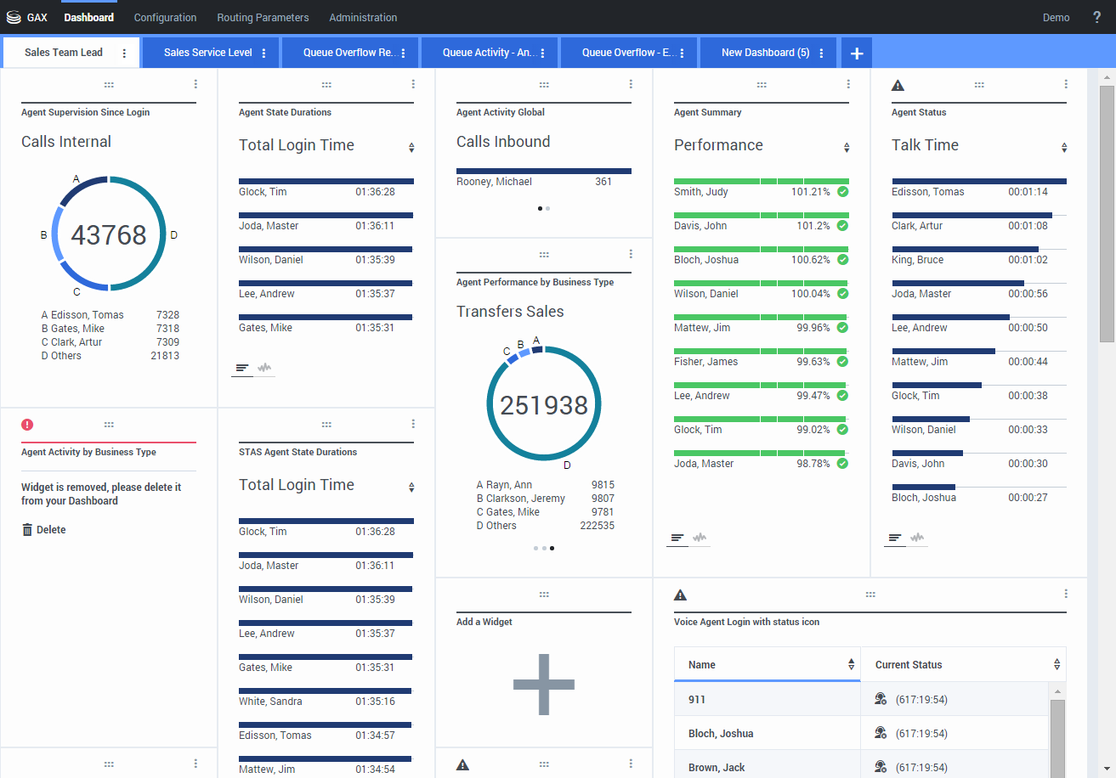This screenshot has width=1116, height=778.
Task: Open the Routing Parameters menu
Action: [x=263, y=18]
